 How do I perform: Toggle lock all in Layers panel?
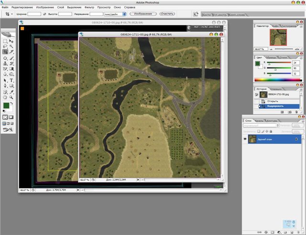pyautogui.click(x=271, y=131)
